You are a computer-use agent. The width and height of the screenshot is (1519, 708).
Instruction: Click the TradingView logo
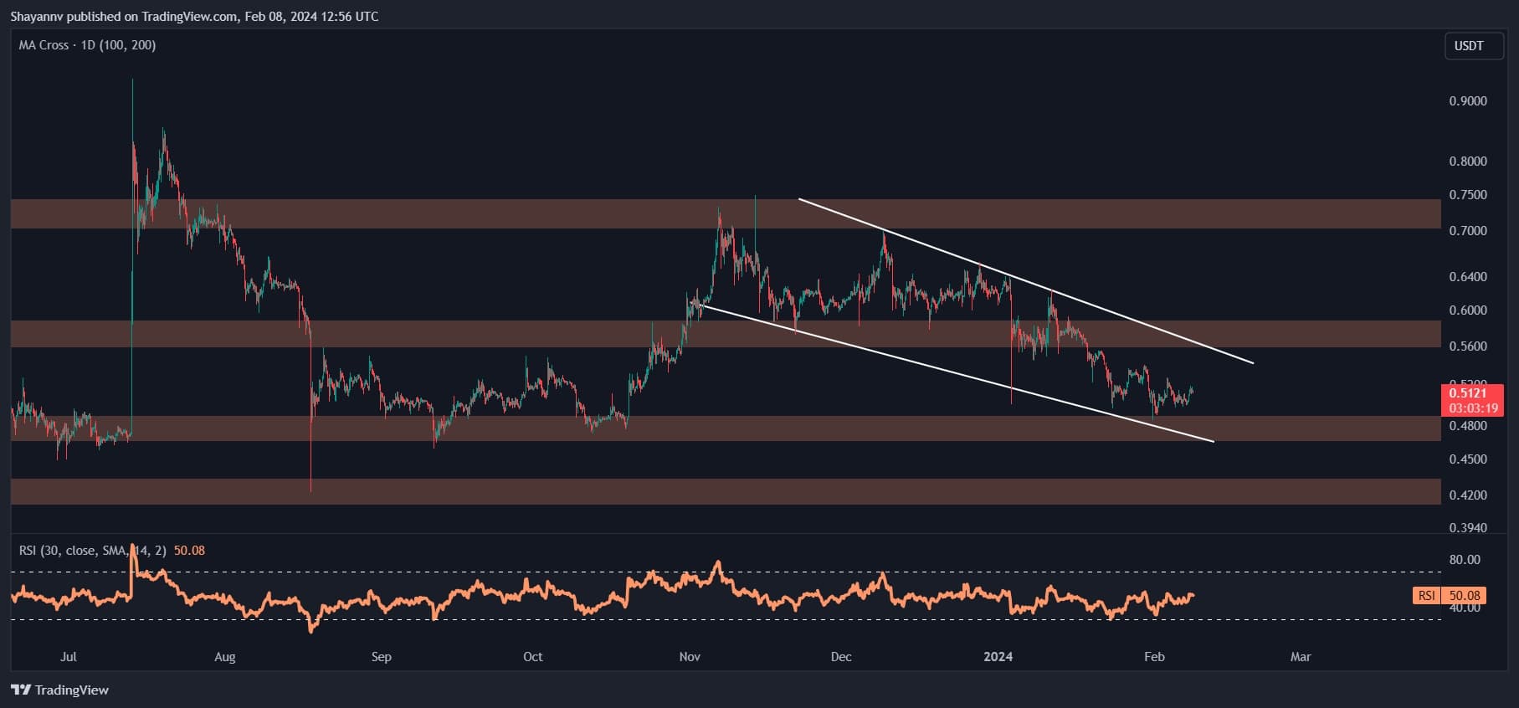tap(59, 690)
